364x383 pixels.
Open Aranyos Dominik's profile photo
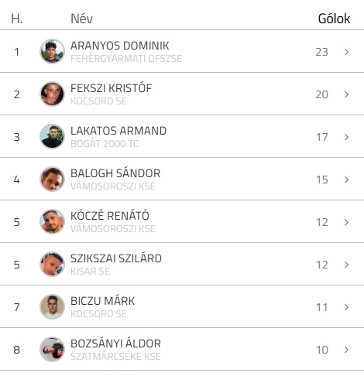[52, 51]
